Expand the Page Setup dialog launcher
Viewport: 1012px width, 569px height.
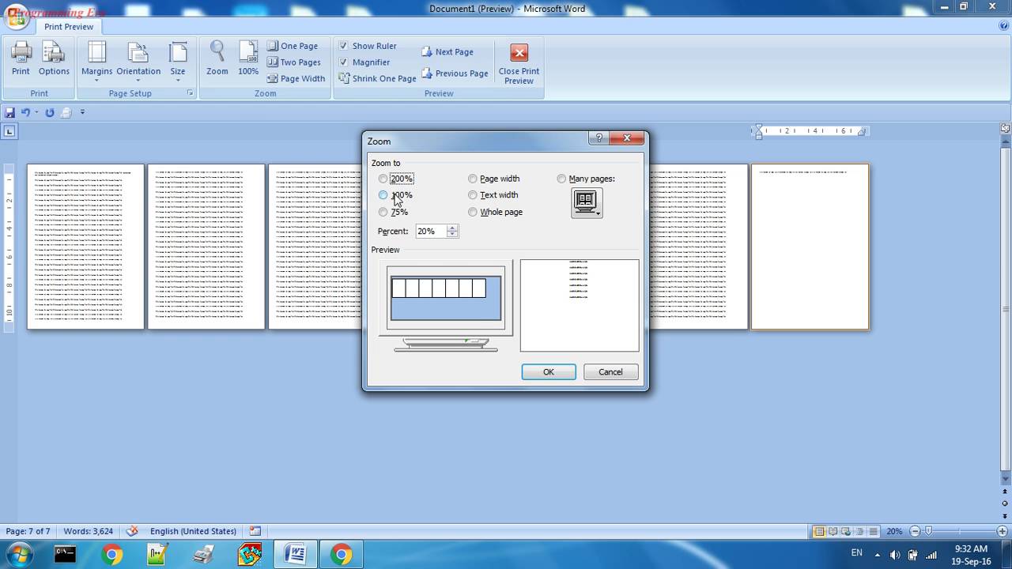tap(190, 92)
